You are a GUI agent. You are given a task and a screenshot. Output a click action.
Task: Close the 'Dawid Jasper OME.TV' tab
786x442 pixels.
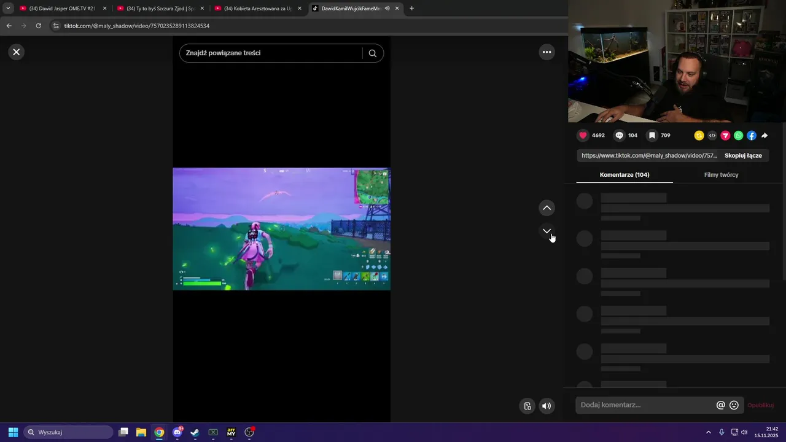click(x=105, y=9)
